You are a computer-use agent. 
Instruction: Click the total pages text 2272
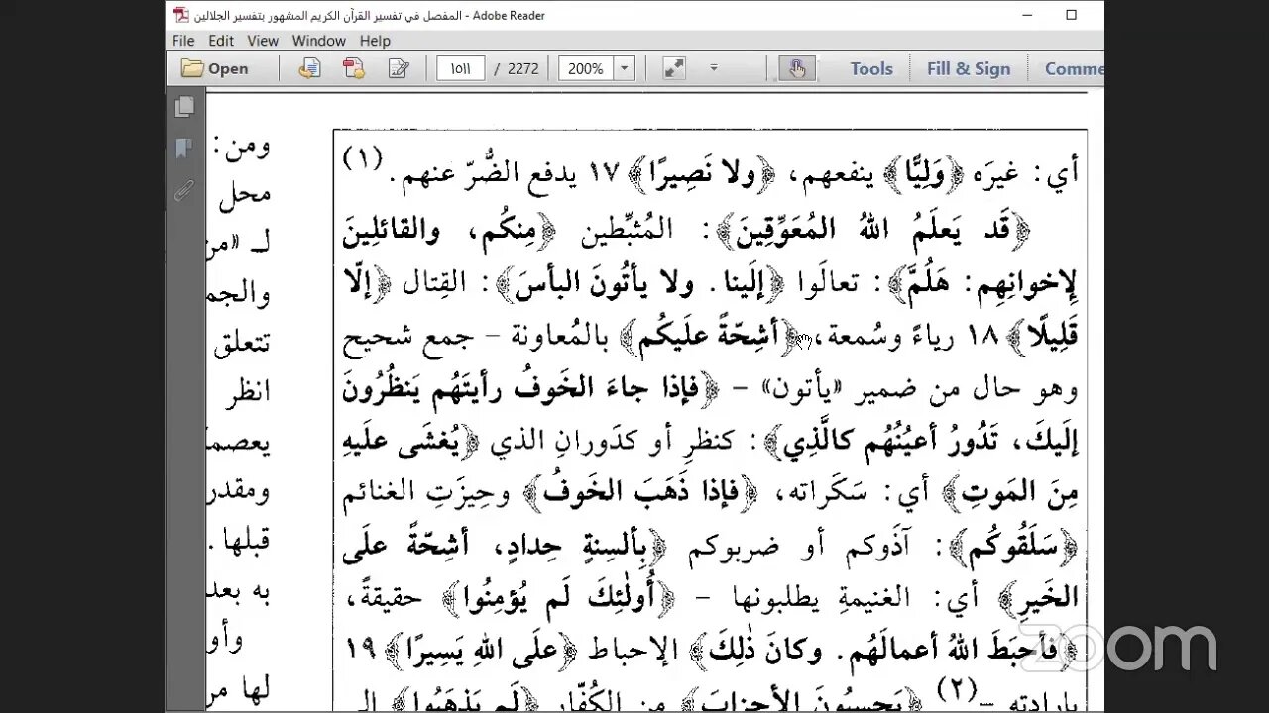(523, 68)
